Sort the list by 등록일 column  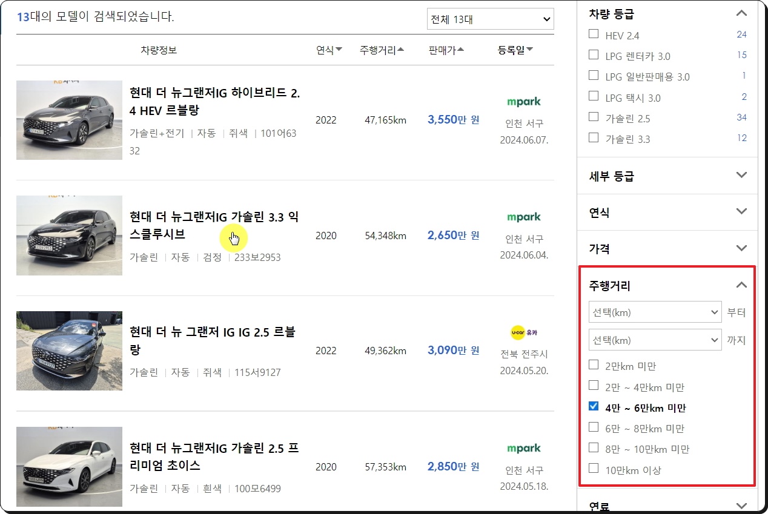click(x=515, y=50)
